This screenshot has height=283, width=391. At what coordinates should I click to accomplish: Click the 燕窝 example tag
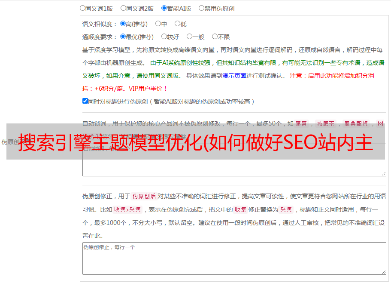301,123
